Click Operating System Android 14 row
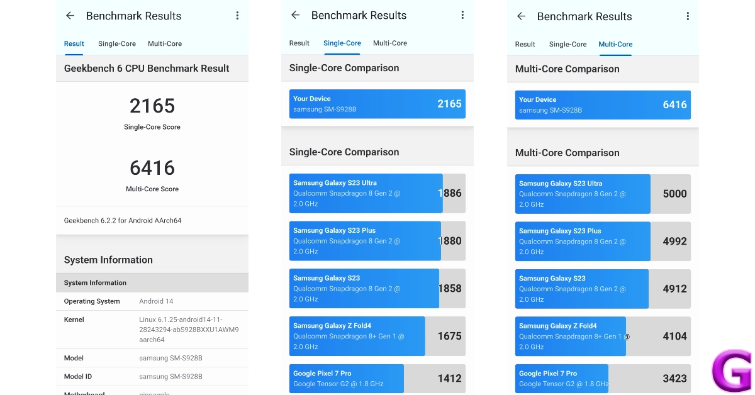The width and height of the screenshot is (755, 395). [152, 301]
